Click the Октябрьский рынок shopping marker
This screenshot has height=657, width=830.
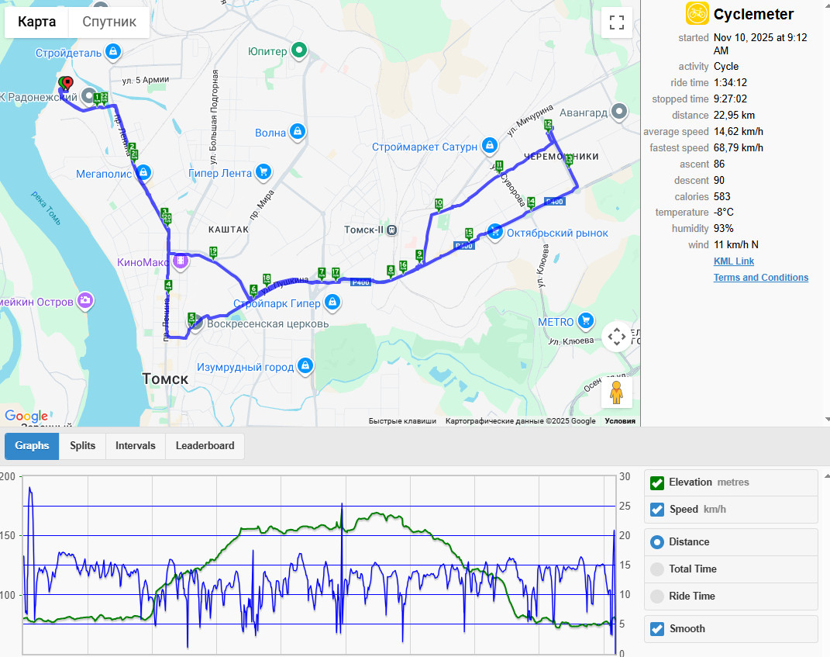pyautogui.click(x=495, y=232)
